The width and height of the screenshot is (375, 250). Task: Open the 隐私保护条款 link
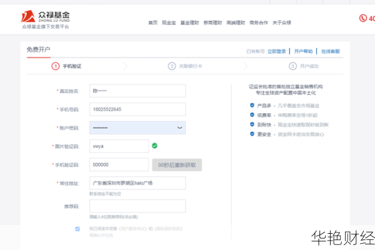tap(168, 229)
